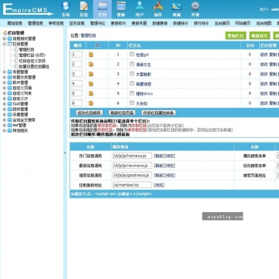Open 管理栏目 (分页) tree item
279x279 pixels.
click(32, 55)
